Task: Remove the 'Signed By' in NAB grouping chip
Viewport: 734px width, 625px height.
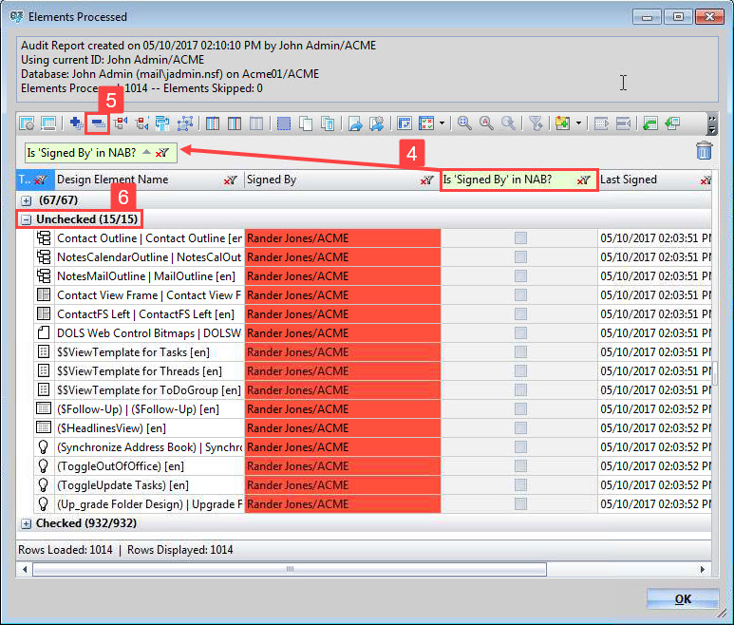Action: click(162, 151)
